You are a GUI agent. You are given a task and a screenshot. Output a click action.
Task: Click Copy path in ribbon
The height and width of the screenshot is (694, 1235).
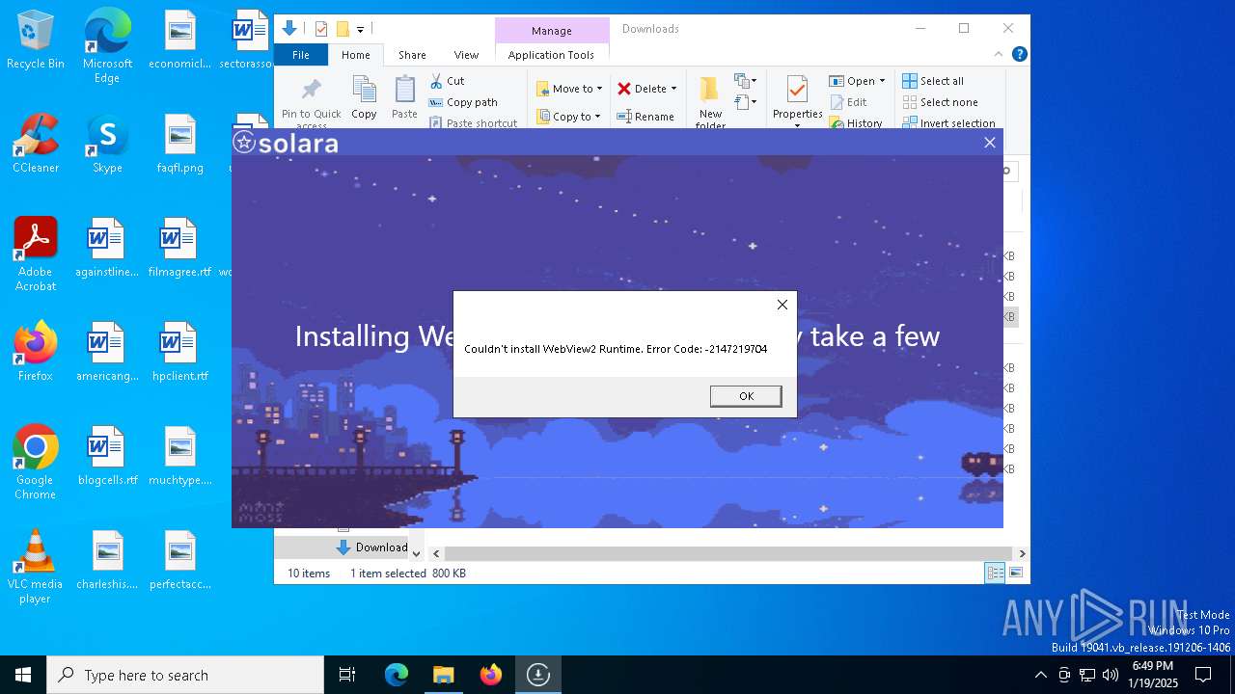[x=463, y=102]
